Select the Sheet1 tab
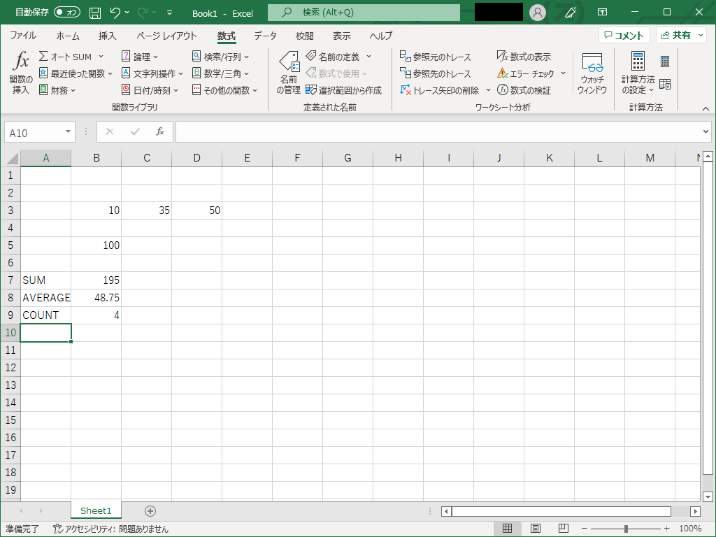Image resolution: width=716 pixels, height=537 pixels. point(96,510)
